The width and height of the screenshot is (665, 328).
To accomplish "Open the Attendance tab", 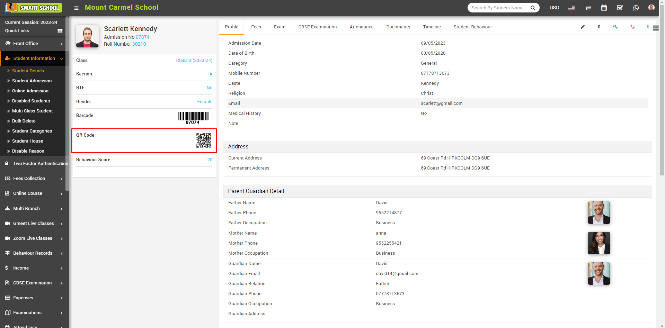I will (x=361, y=27).
